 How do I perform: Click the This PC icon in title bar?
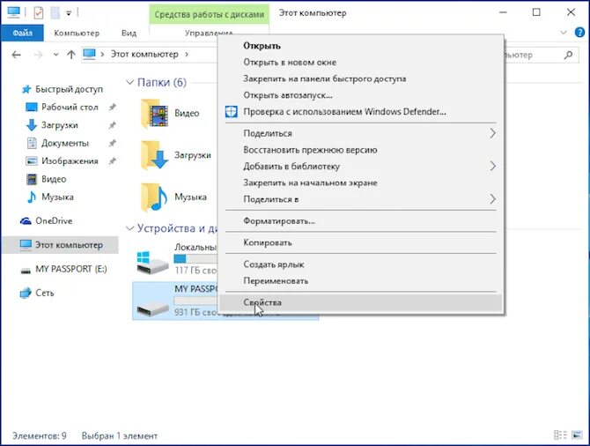pyautogui.click(x=14, y=13)
